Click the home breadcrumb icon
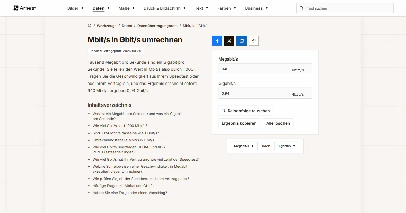This screenshot has width=406, height=213. point(90,25)
